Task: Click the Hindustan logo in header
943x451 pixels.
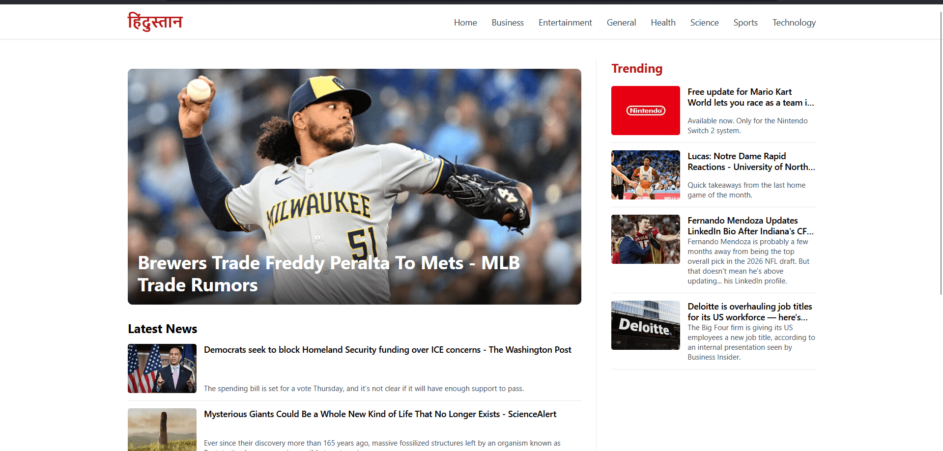Action: click(x=155, y=22)
